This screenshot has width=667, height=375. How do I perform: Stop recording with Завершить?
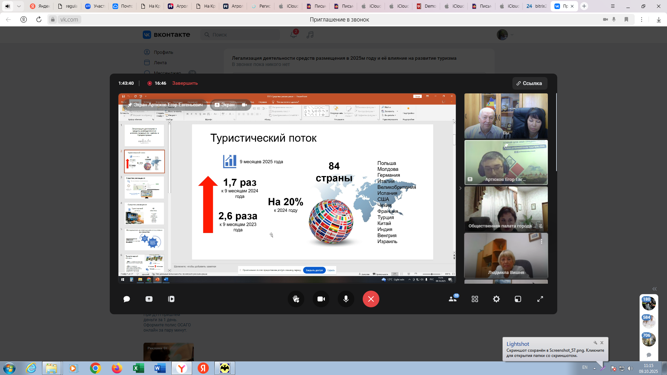pyautogui.click(x=185, y=83)
